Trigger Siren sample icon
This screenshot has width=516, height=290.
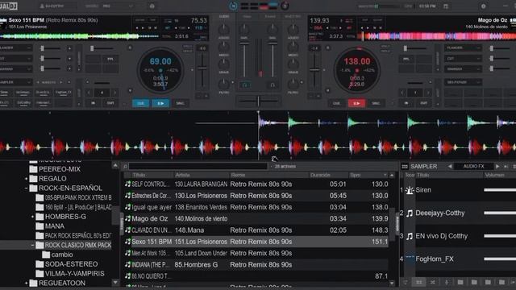coord(410,190)
